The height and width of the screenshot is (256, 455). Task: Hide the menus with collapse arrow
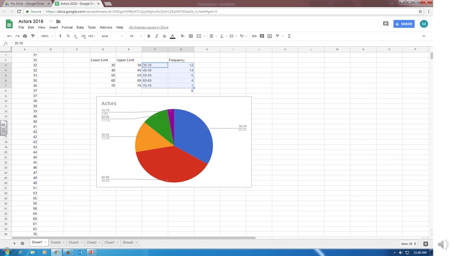424,36
